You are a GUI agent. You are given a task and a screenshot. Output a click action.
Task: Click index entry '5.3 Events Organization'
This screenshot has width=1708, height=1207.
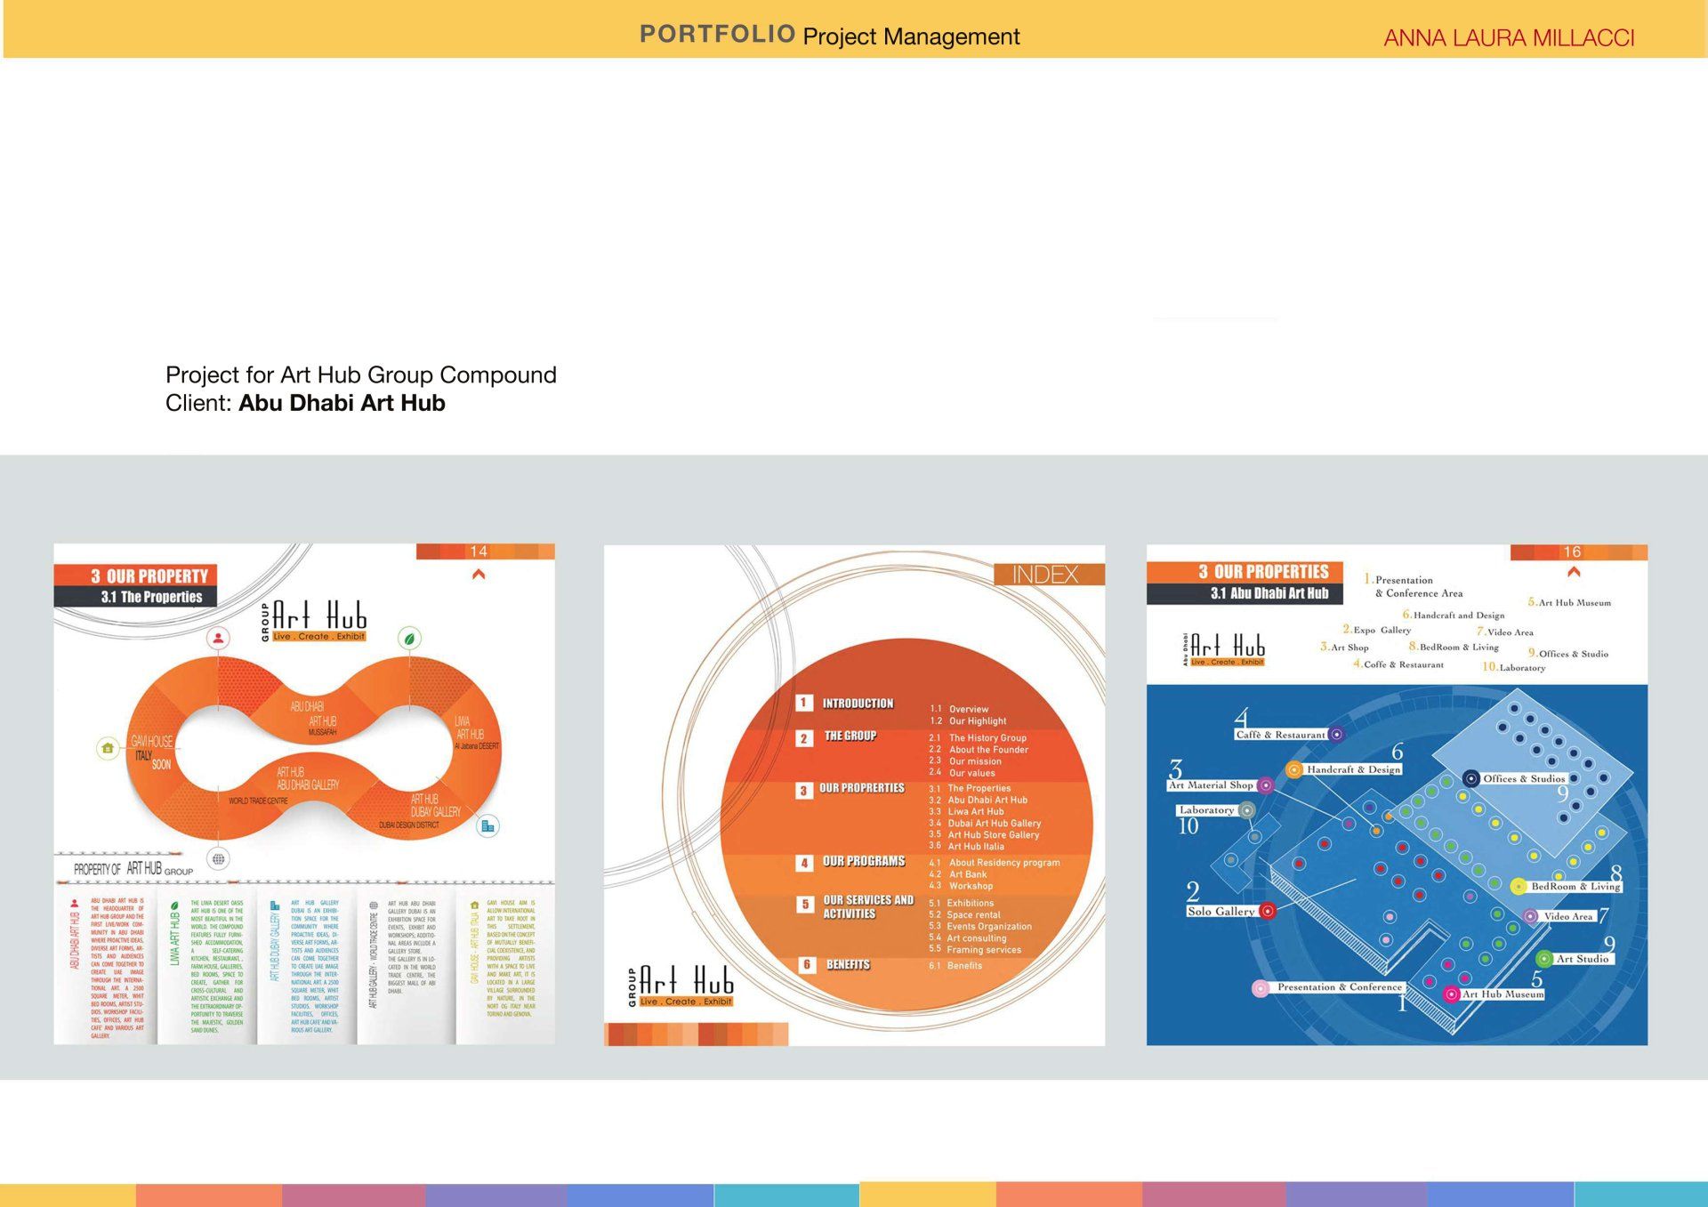[x=980, y=927]
